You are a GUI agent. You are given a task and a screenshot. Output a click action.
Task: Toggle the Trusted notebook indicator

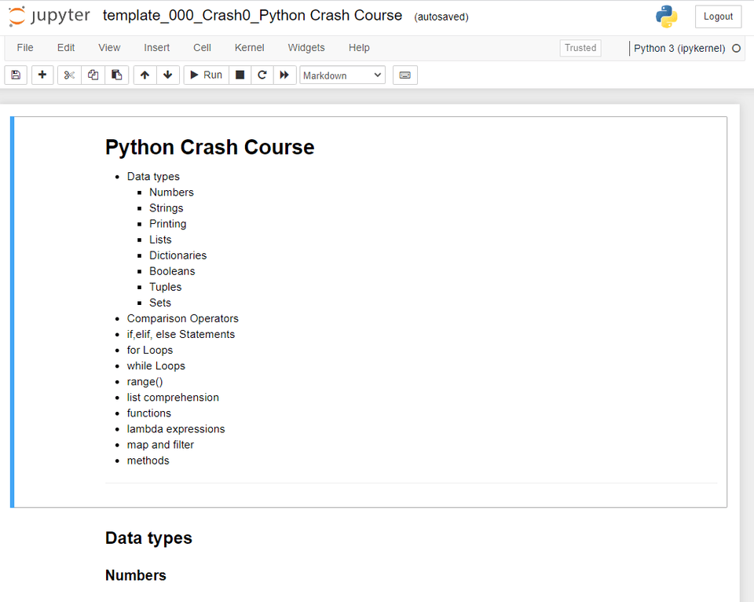pyautogui.click(x=580, y=48)
